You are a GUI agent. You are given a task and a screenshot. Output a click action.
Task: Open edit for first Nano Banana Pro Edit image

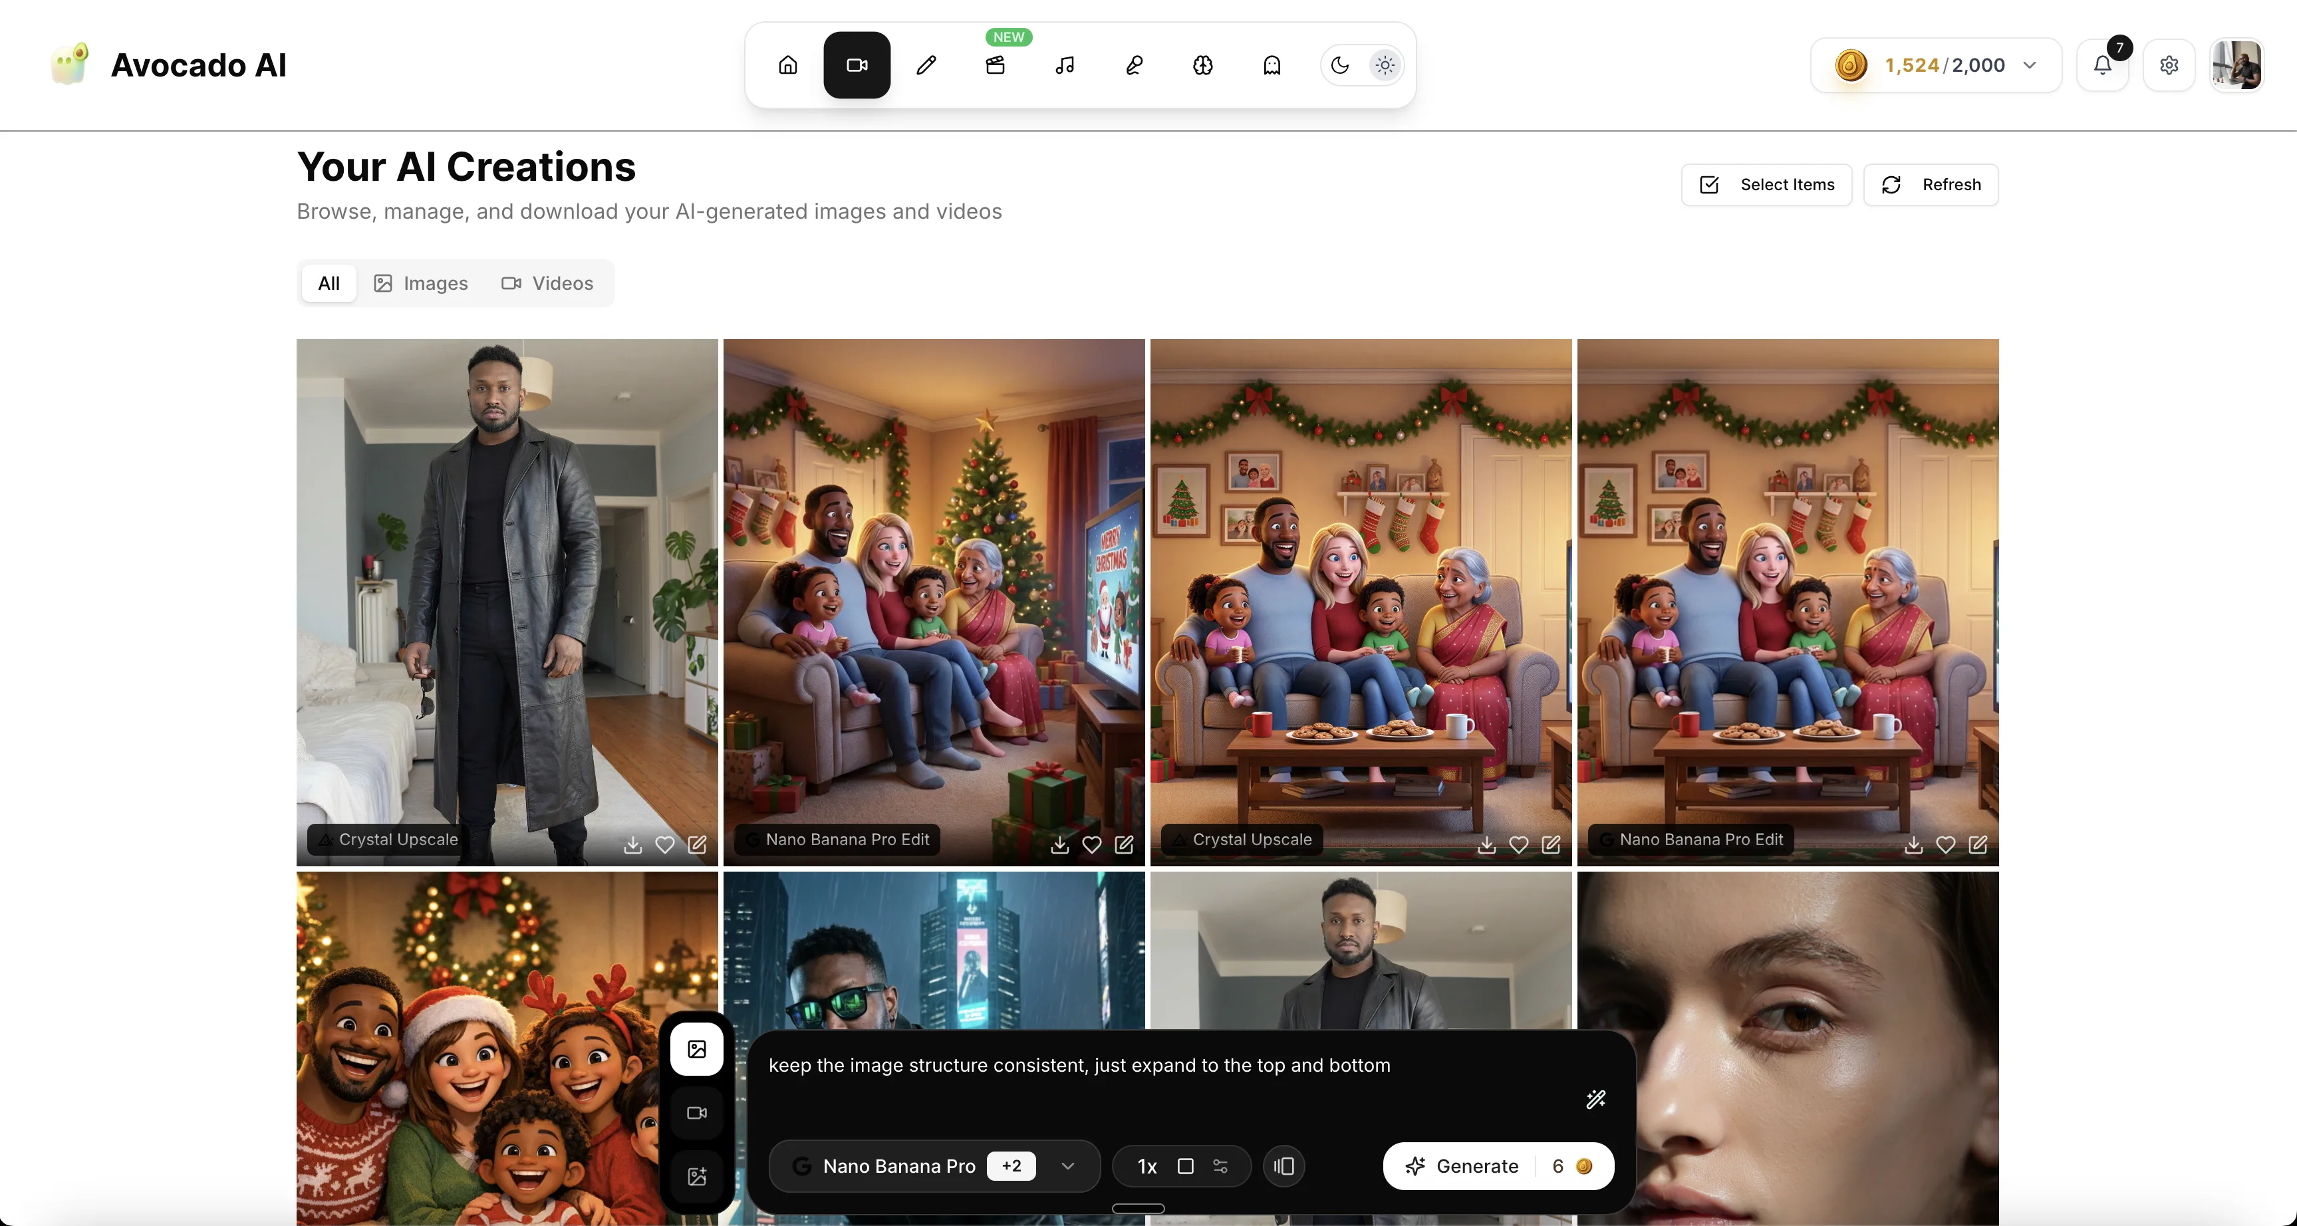coord(1123,844)
